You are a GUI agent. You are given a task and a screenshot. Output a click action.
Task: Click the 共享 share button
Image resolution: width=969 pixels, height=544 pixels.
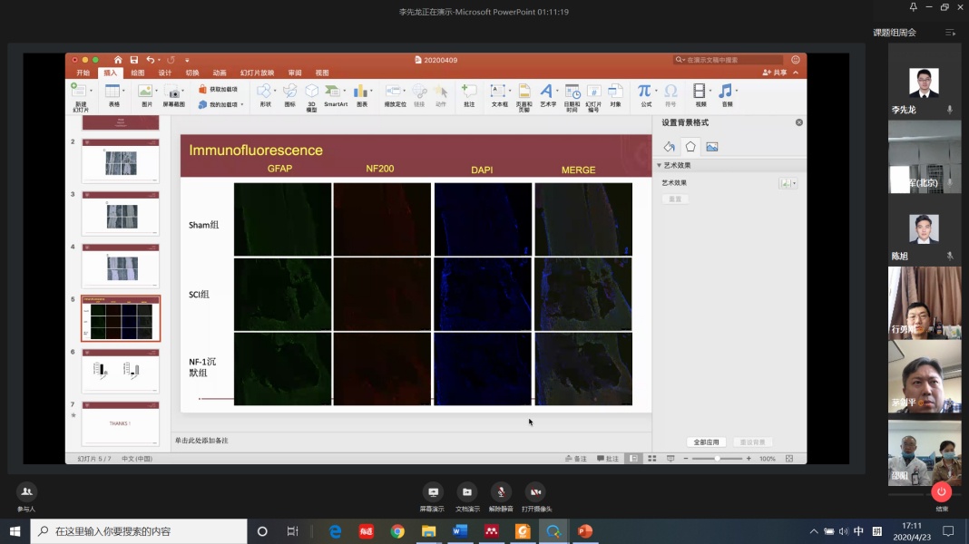[x=775, y=73]
